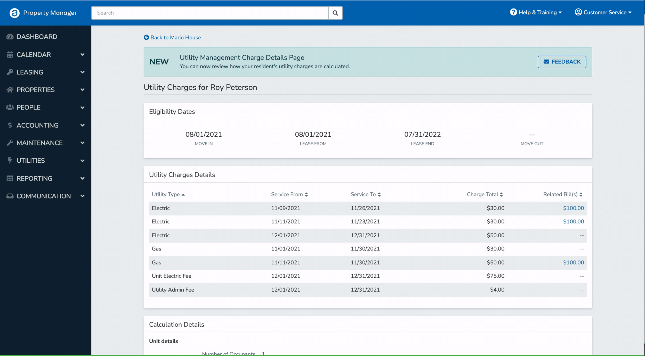Expand the Leasing sidebar chevron
This screenshot has width=645, height=356.
pyautogui.click(x=82, y=72)
